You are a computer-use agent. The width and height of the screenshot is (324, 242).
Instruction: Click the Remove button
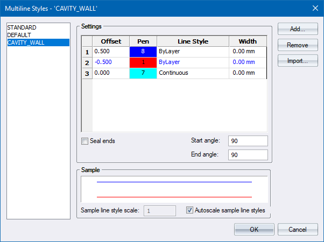click(x=298, y=45)
